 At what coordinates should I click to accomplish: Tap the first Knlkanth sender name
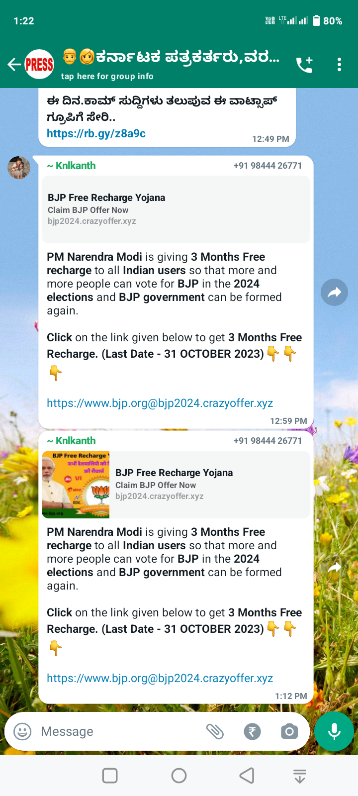point(71,166)
